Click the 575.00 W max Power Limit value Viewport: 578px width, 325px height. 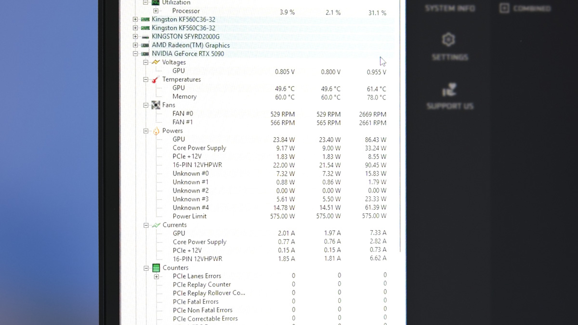click(374, 216)
